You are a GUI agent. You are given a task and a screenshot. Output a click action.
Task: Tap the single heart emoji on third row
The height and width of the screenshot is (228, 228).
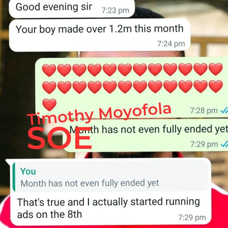pos(49,105)
